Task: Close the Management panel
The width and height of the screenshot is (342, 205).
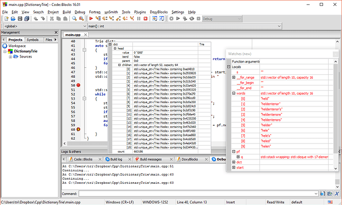Action: (x=56, y=33)
